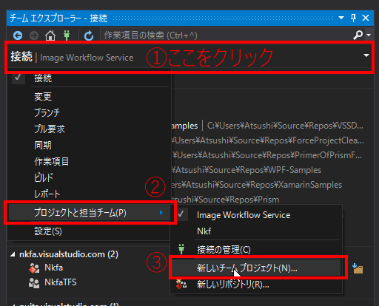Click 新しいリポジトリ(R)... item
379x306 pixels.
[x=256, y=285]
